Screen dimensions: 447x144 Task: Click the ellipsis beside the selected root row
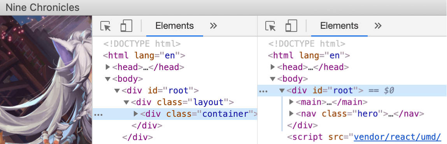click(x=263, y=91)
